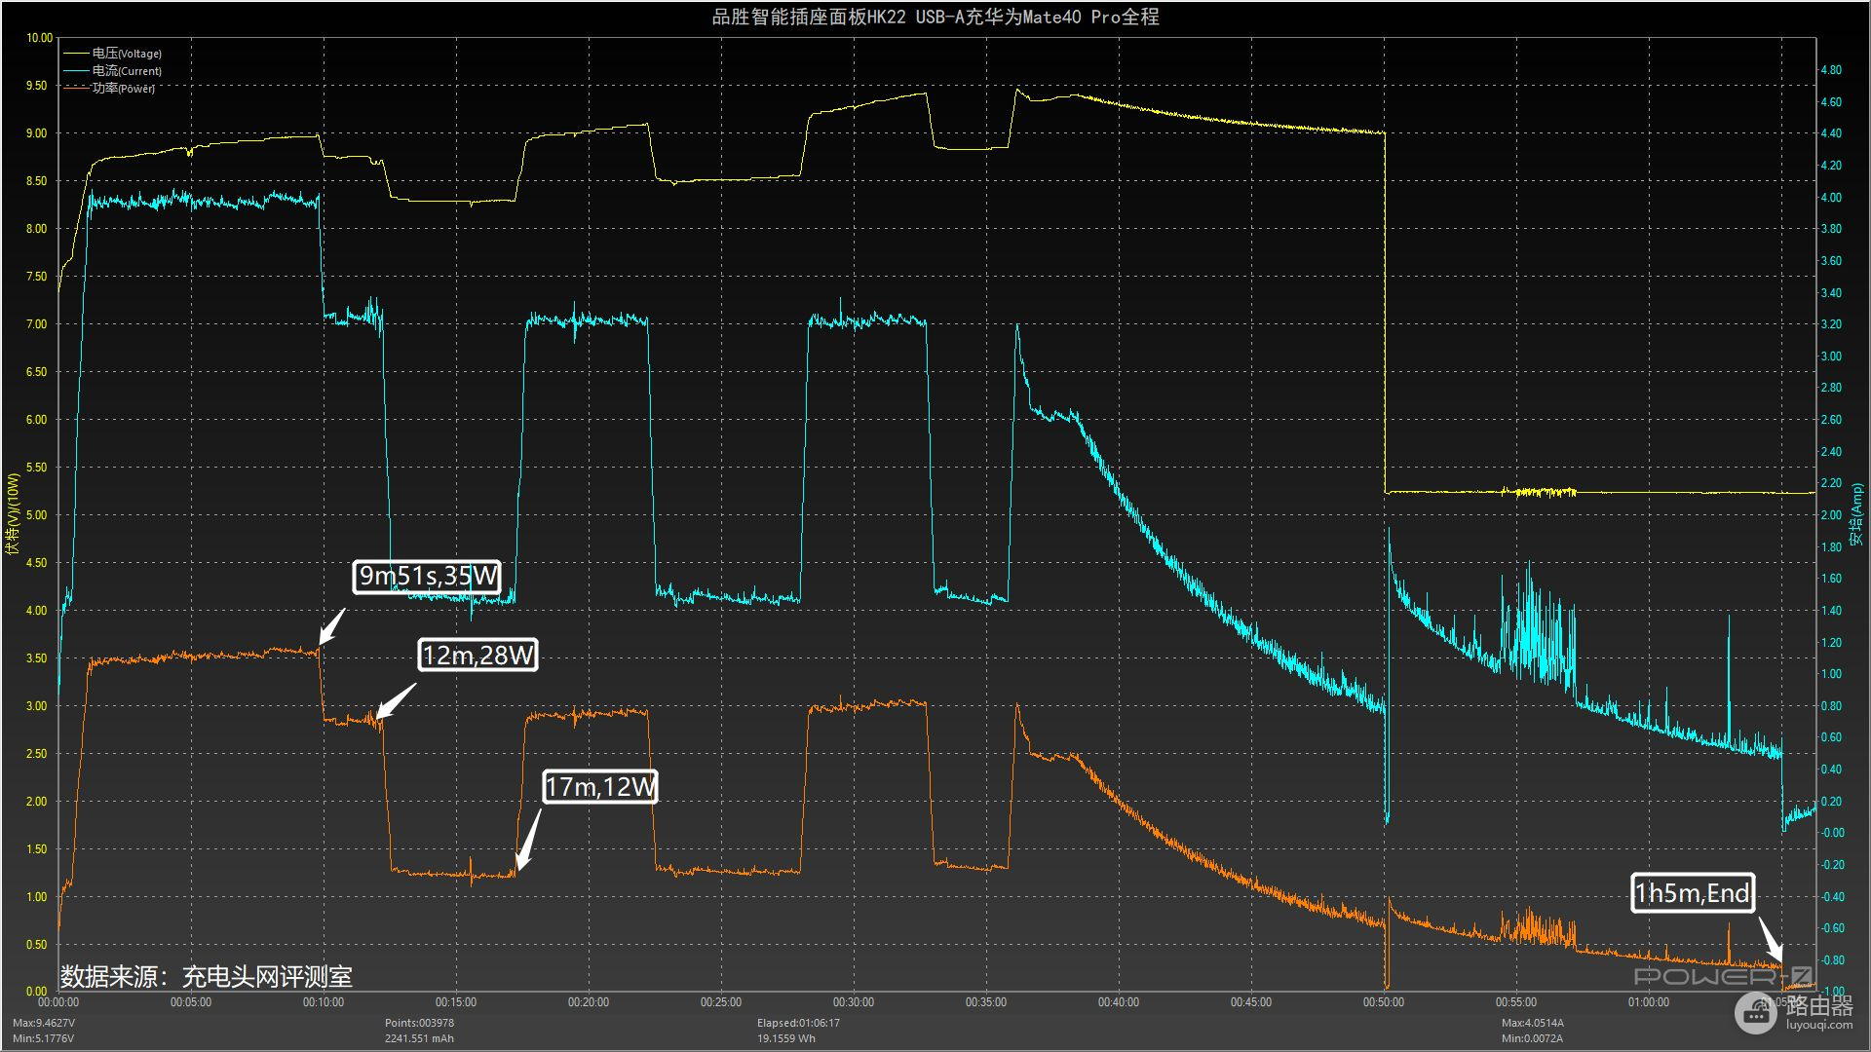Click the 00:15:00 time axis label

pyautogui.click(x=456, y=1002)
